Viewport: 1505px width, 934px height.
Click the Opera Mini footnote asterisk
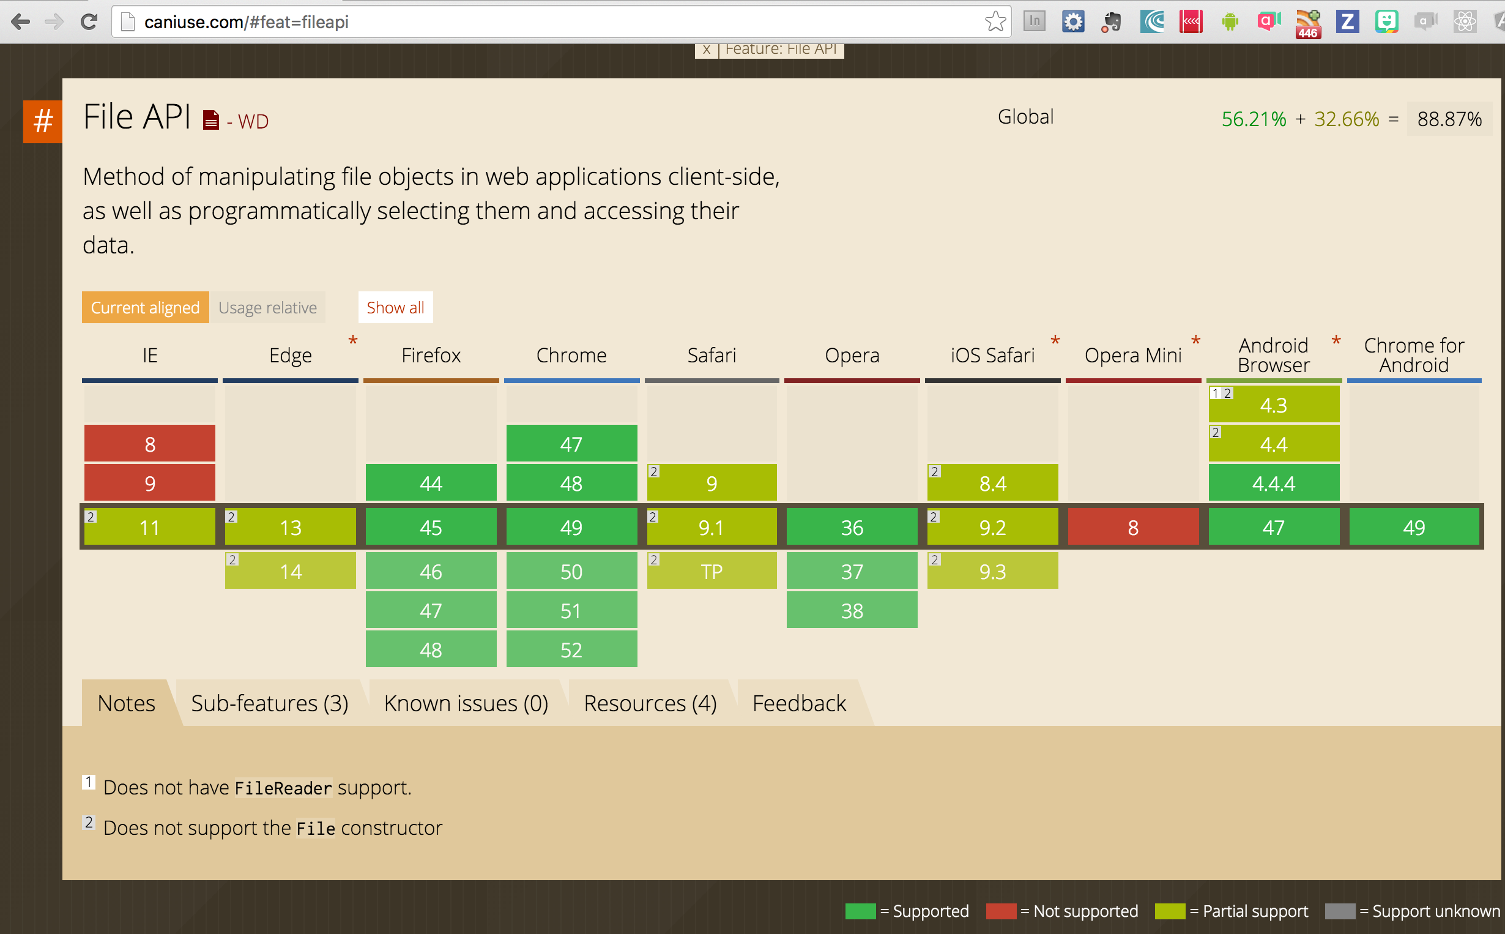[x=1195, y=341]
